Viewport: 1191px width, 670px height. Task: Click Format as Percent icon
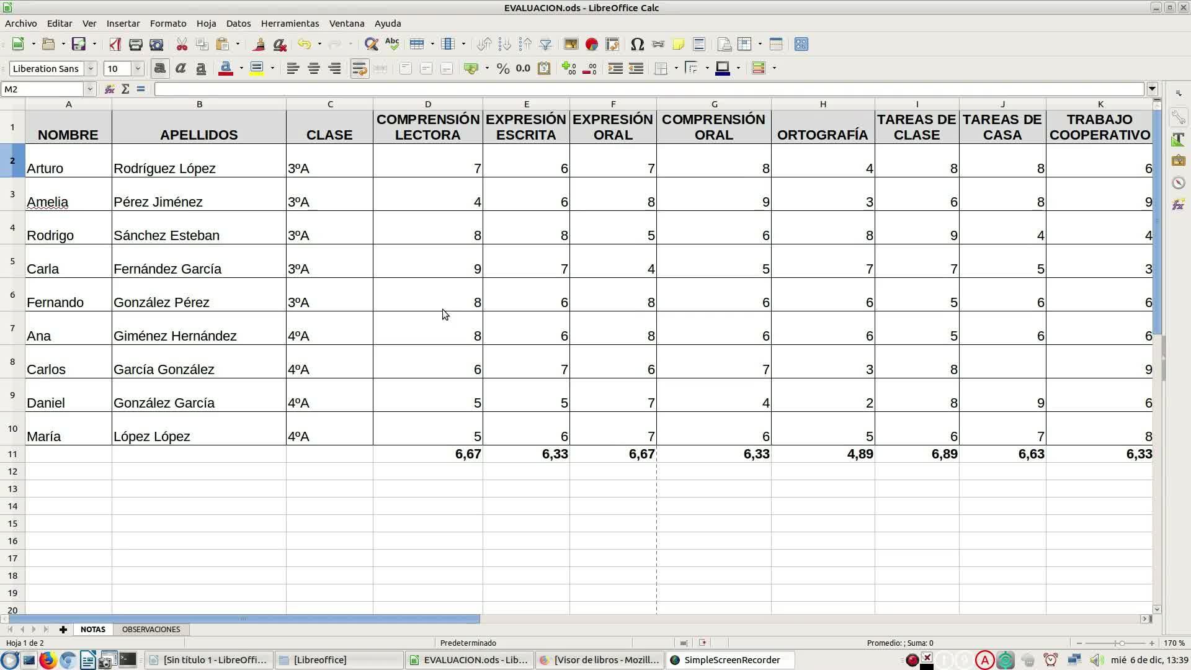[503, 68]
